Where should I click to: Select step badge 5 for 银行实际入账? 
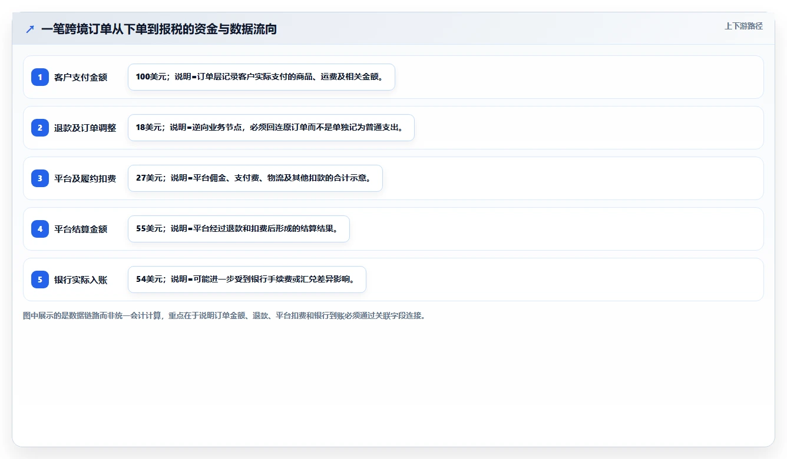[40, 280]
